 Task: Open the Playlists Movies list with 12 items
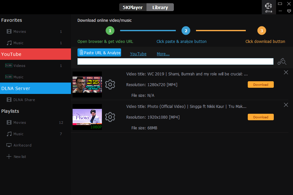coord(35,123)
